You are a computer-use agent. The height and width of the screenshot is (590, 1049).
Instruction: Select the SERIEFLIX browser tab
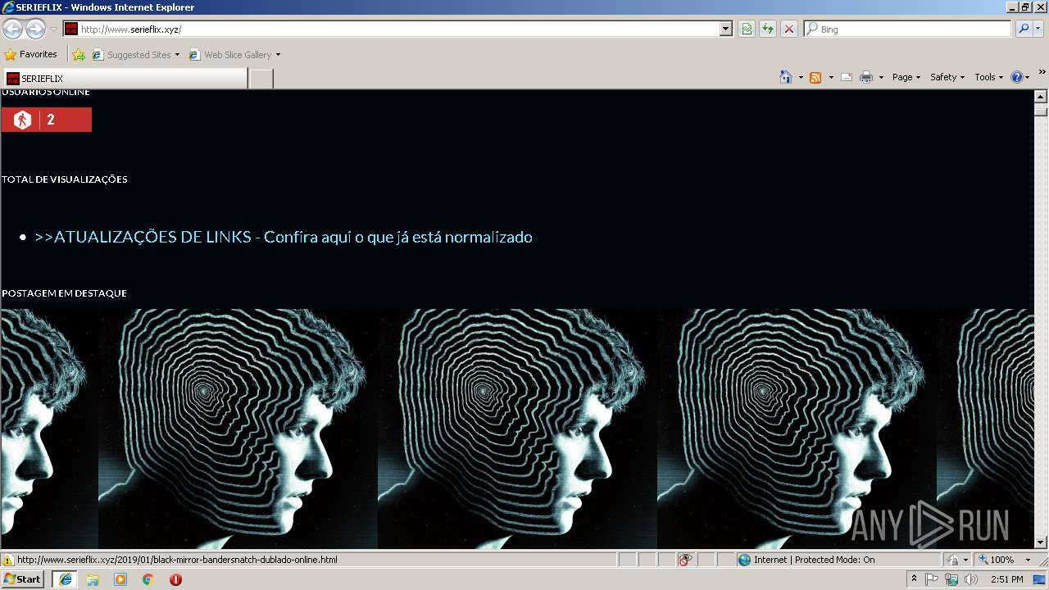pyautogui.click(x=125, y=79)
